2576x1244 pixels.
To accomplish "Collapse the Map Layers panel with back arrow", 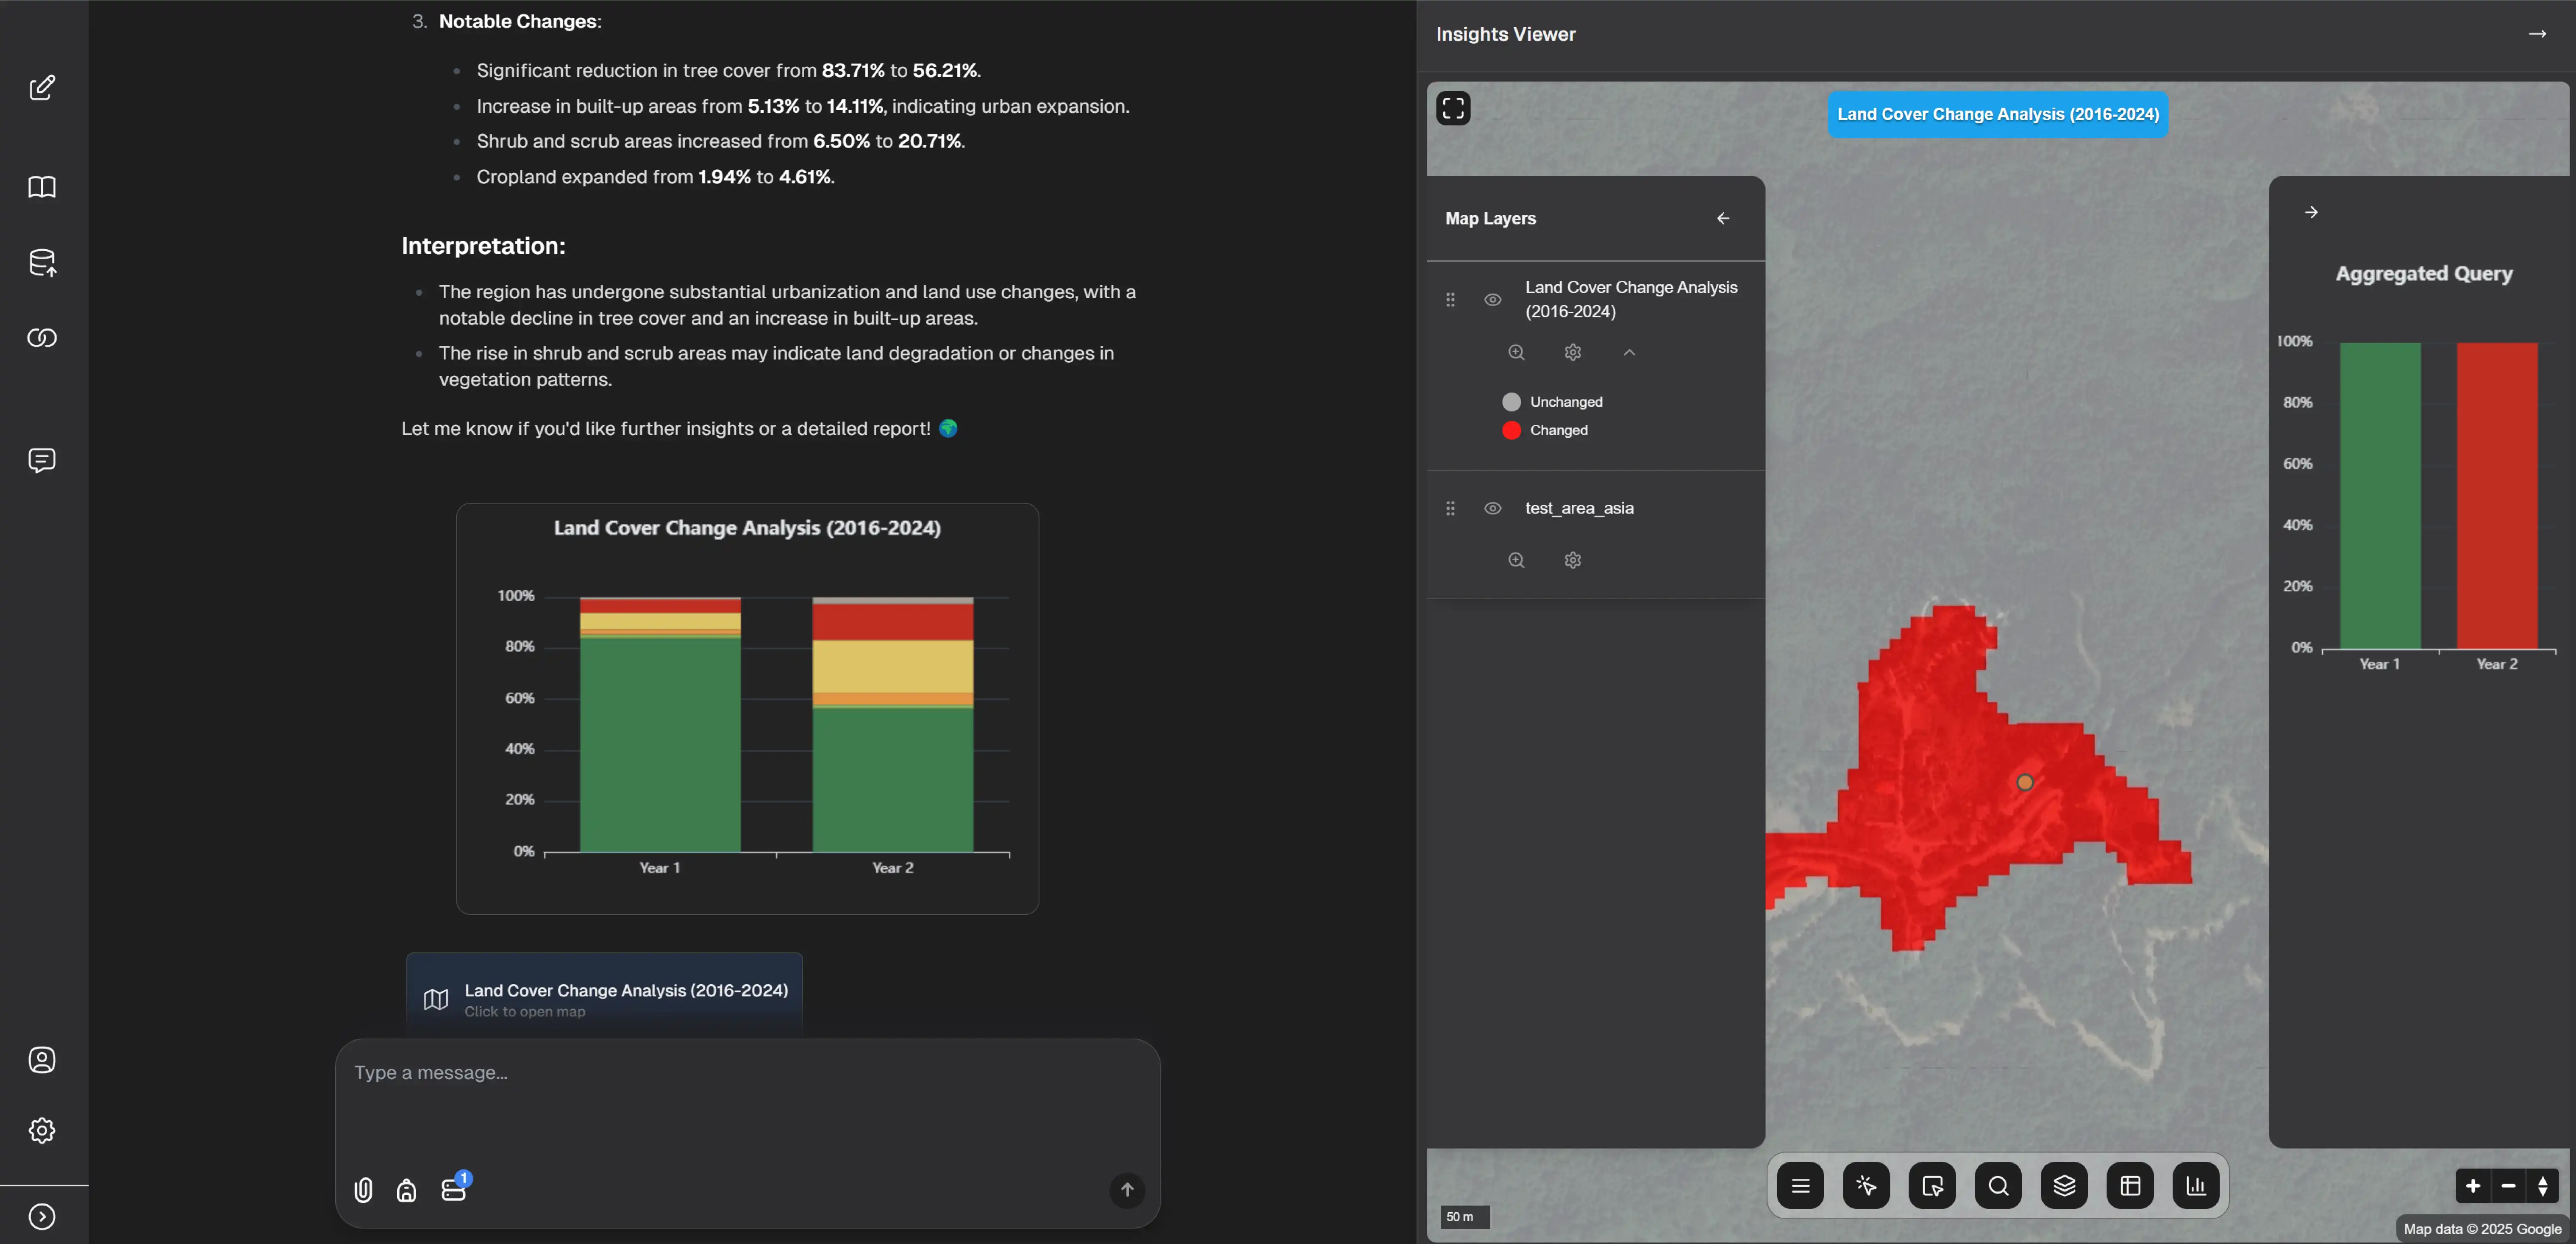I will (x=1723, y=218).
